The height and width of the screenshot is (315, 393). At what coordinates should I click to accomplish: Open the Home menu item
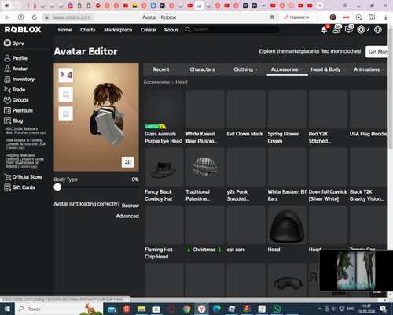point(64,30)
